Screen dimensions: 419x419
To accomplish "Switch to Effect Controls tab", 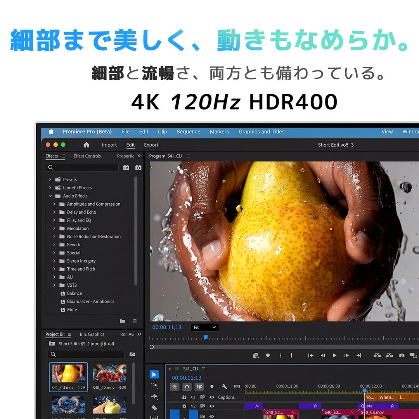I will pyautogui.click(x=87, y=156).
